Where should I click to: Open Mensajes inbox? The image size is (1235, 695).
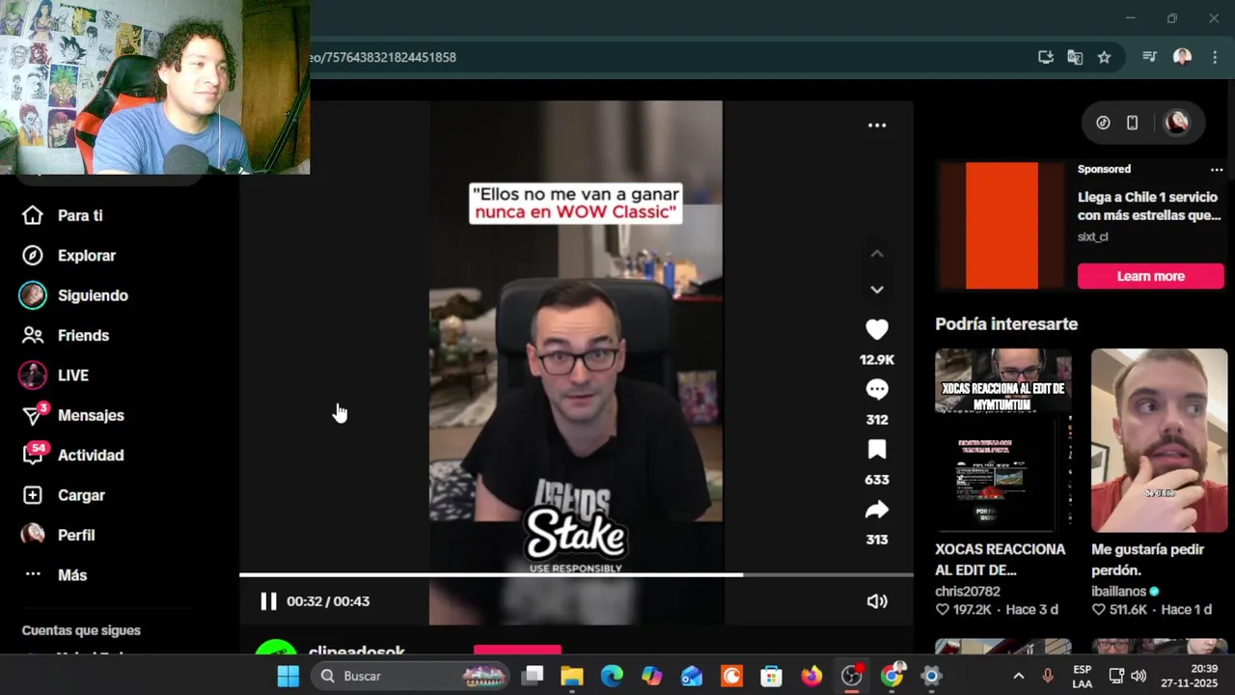click(x=73, y=415)
